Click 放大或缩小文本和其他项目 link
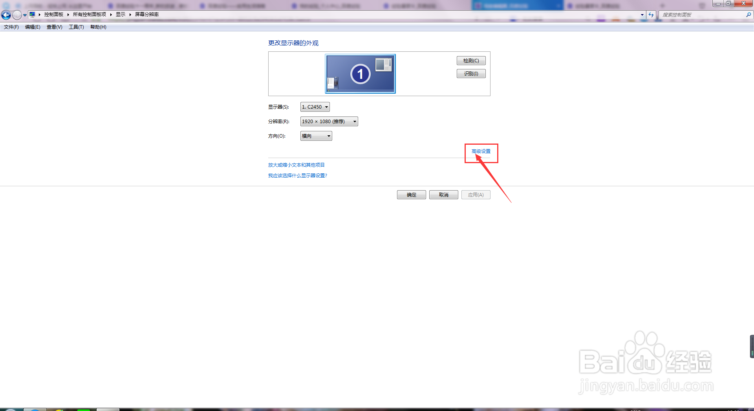The width and height of the screenshot is (754, 411). pyautogui.click(x=296, y=165)
